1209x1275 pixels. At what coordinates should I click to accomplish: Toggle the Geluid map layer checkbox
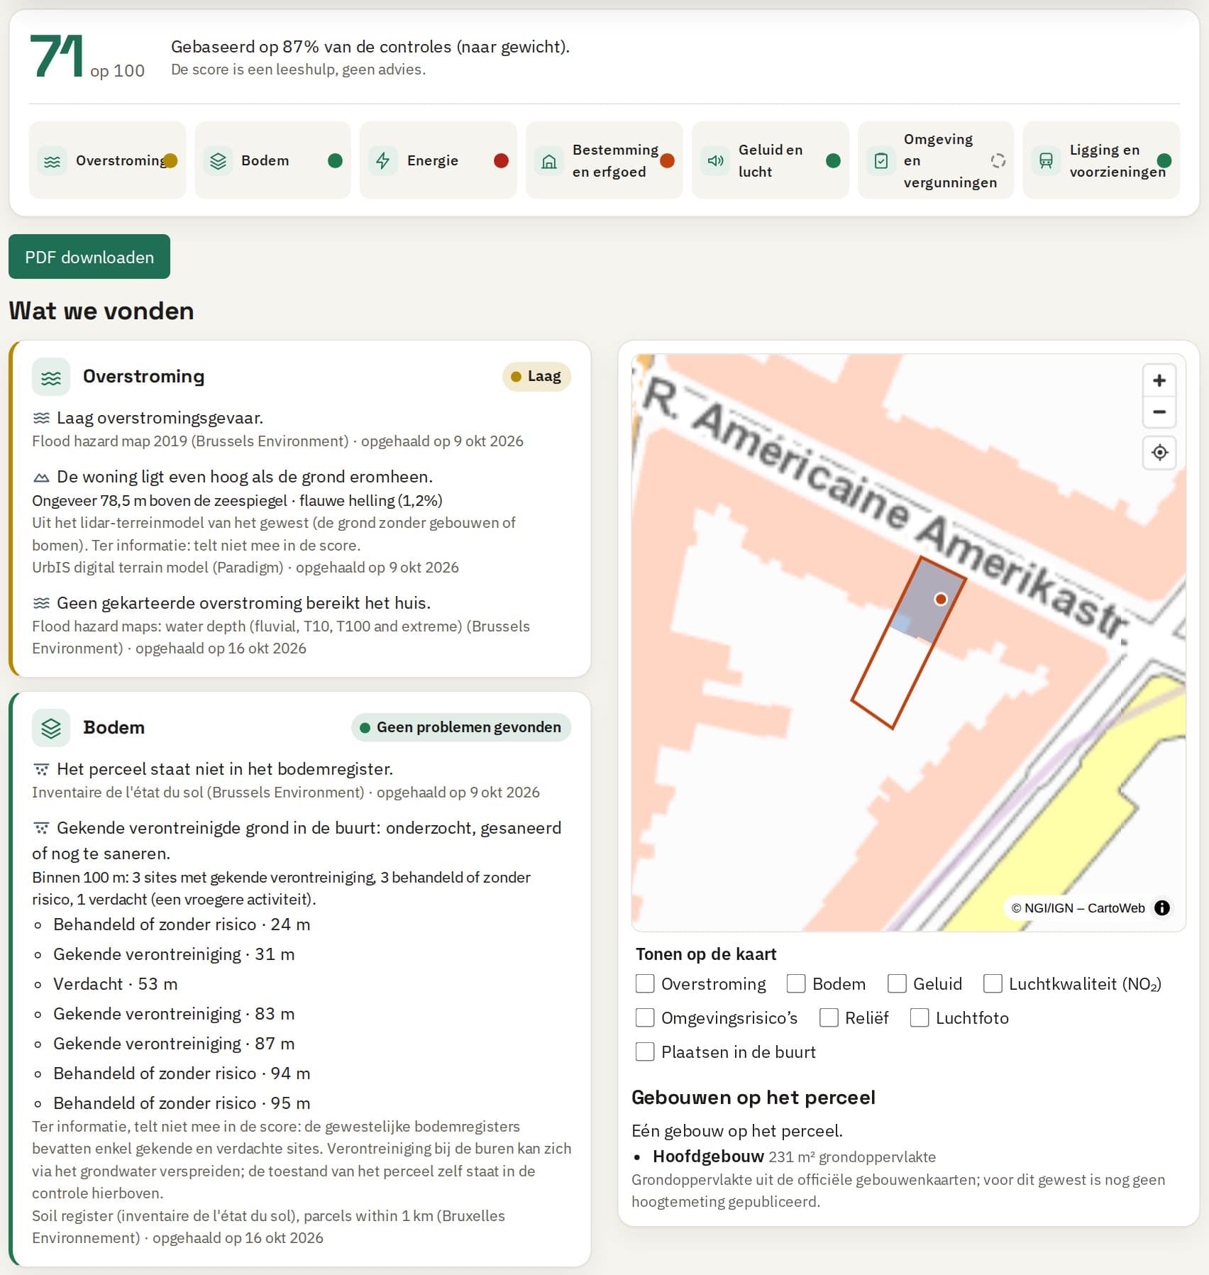click(x=897, y=983)
